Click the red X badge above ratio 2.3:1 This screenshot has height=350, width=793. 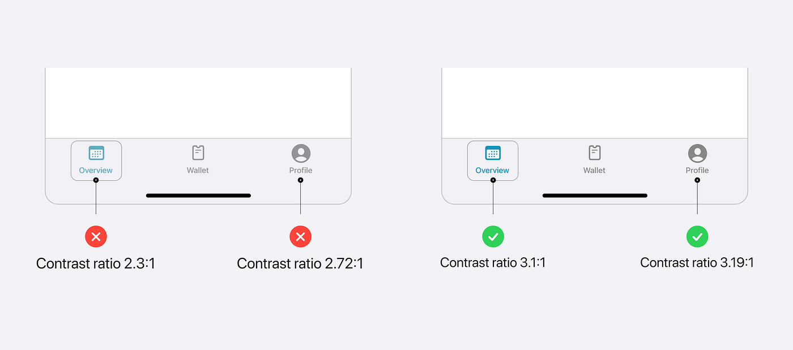96,236
